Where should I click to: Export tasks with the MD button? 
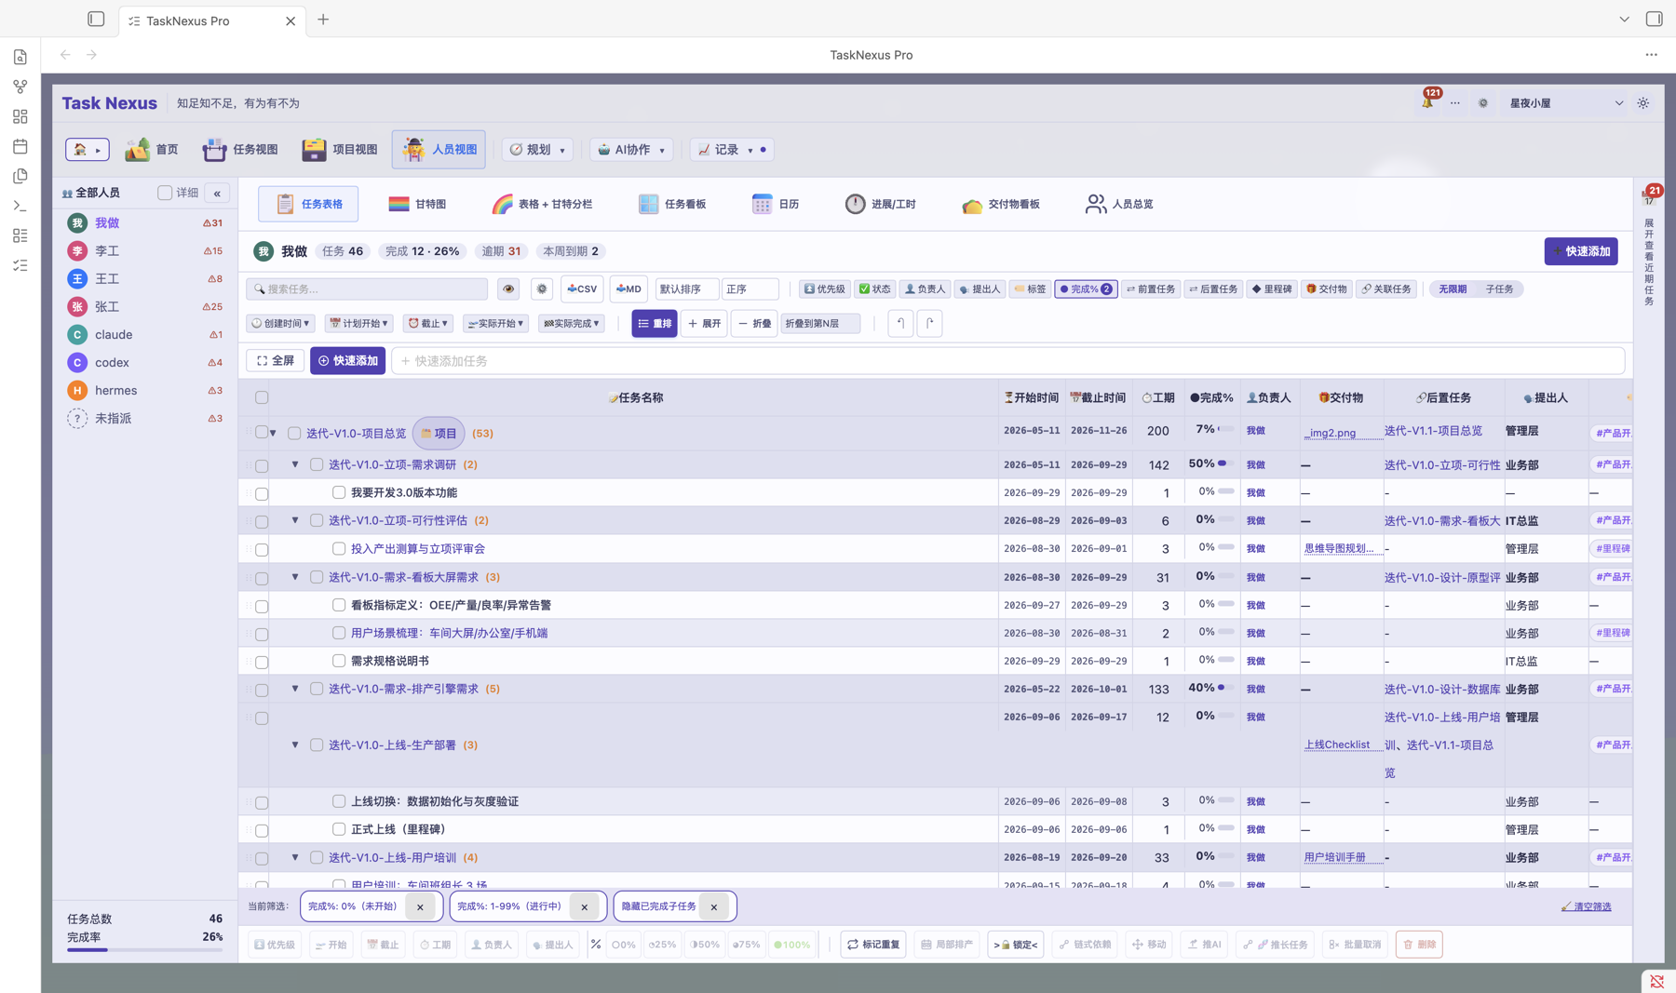pyautogui.click(x=629, y=289)
